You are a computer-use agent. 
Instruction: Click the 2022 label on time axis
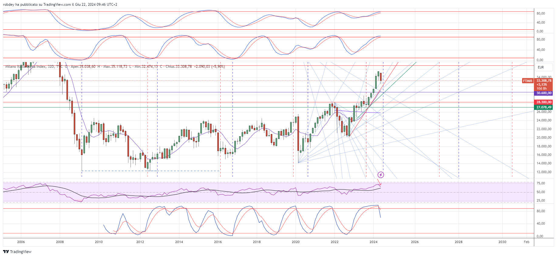(x=335, y=242)
